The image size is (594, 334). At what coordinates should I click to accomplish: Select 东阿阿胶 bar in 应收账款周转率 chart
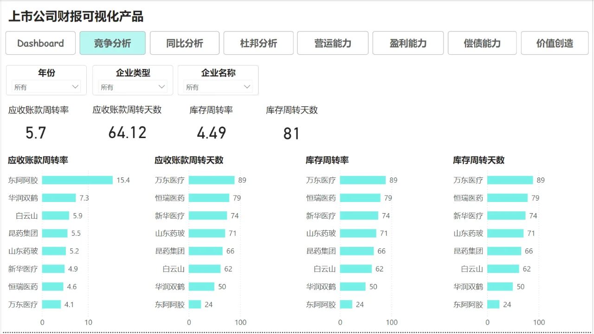coord(77,180)
